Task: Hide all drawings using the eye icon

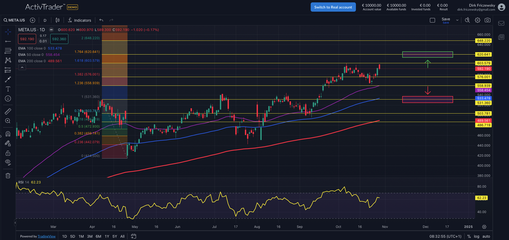Action: 8,162
